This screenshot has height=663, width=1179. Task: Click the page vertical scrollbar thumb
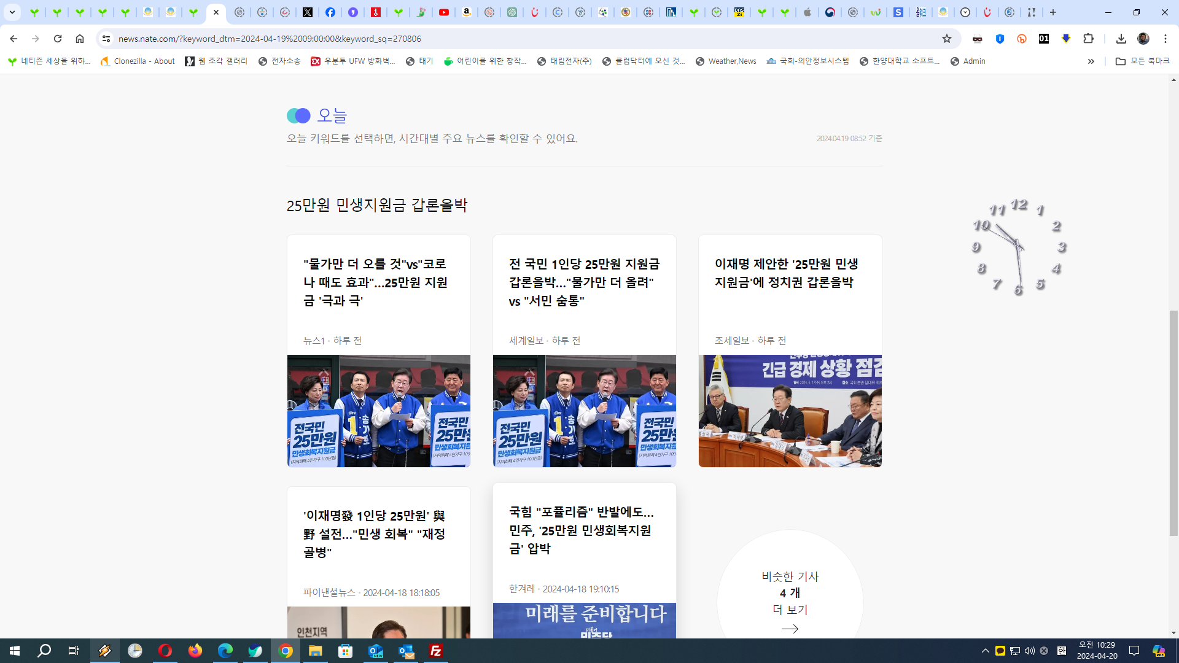1173,424
